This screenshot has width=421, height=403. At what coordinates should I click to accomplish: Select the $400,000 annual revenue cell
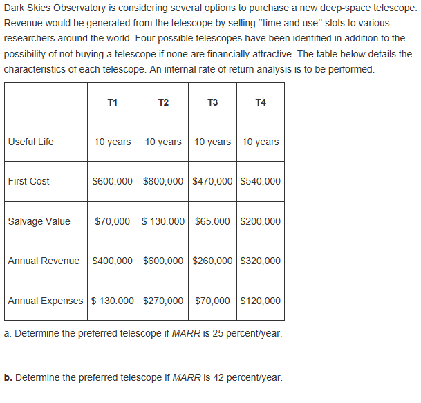[x=113, y=261]
